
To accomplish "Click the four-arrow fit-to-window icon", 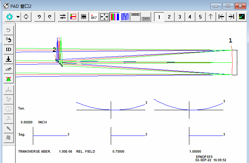I will tap(104, 17).
